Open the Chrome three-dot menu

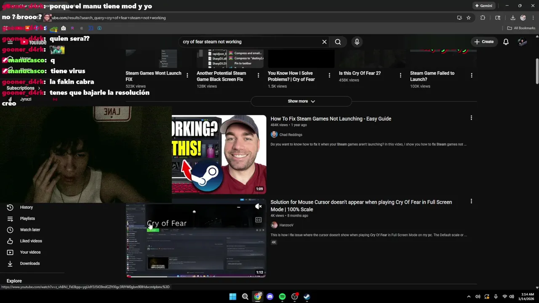click(x=534, y=18)
